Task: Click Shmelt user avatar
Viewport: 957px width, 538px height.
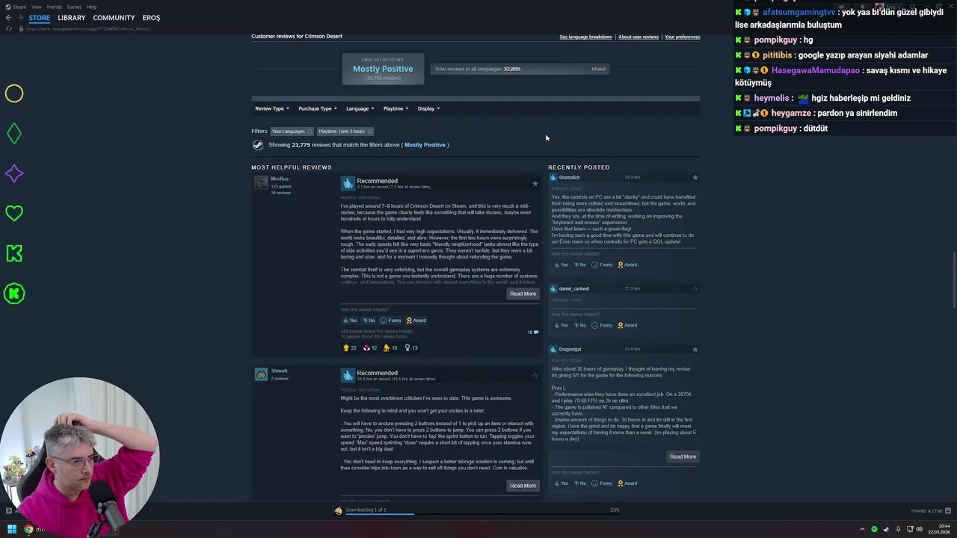Action: coord(261,374)
